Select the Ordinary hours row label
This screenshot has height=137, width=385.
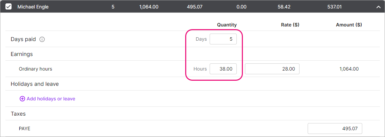pos(35,69)
